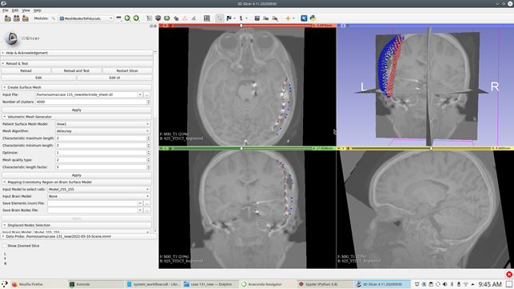
Task: Collapse the Volumetric Mesh Generator section
Action: [x=77, y=117]
